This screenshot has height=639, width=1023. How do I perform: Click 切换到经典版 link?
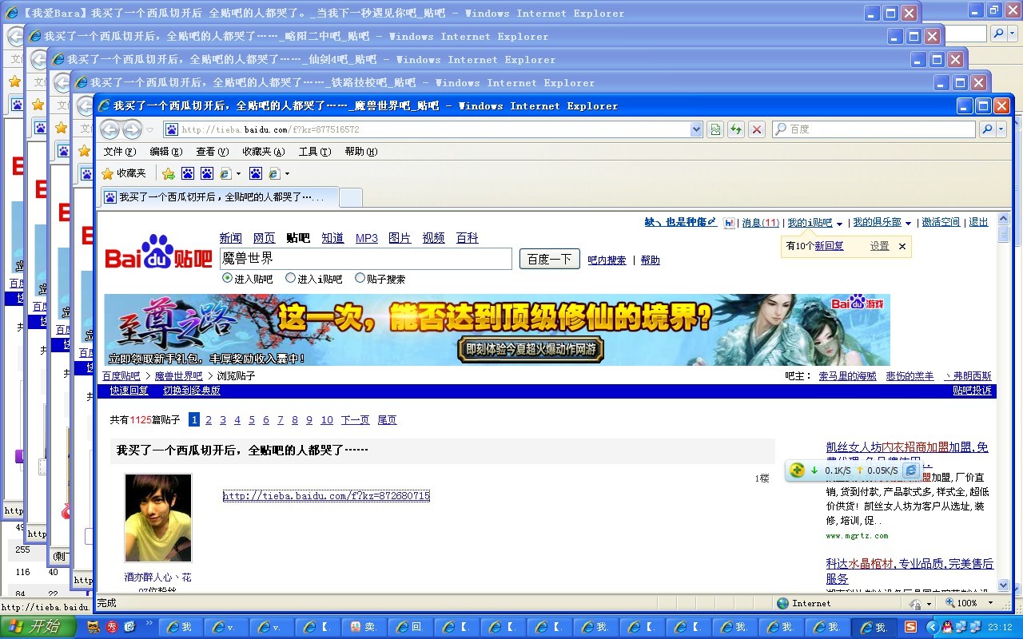point(192,391)
